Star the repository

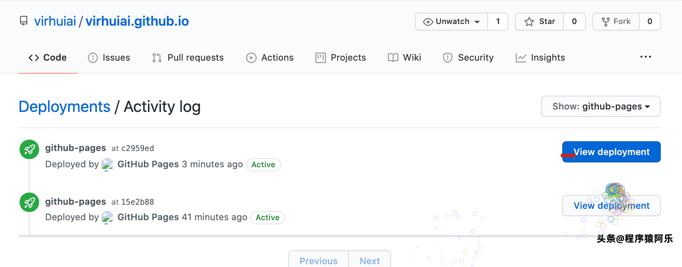coord(539,22)
